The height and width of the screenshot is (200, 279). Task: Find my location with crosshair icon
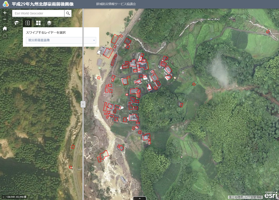point(5,36)
